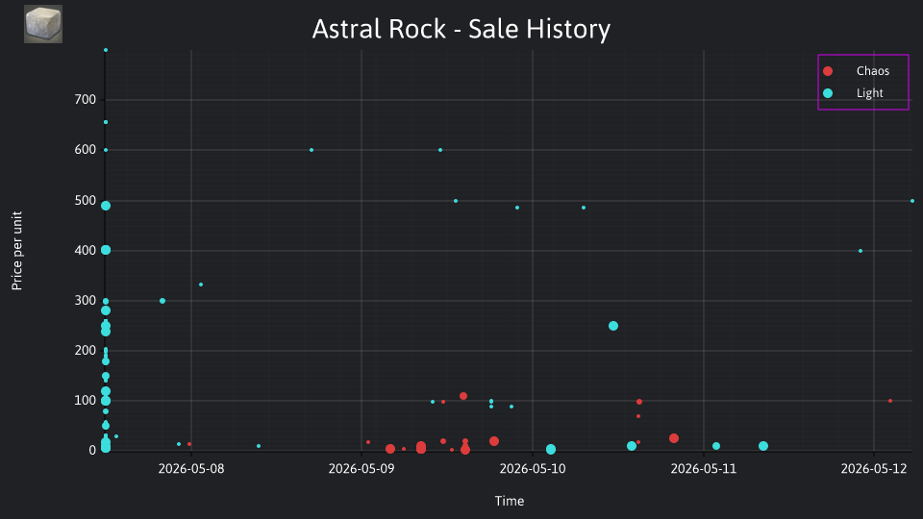Toggle the Light series in legend
923x519 pixels.
coord(863,93)
